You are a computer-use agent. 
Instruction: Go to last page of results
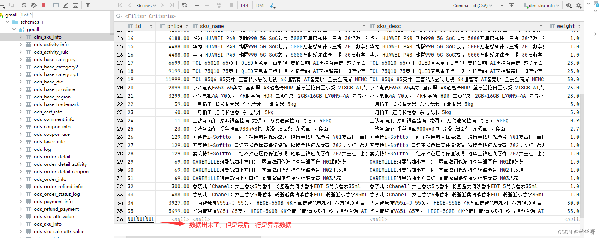point(172,5)
